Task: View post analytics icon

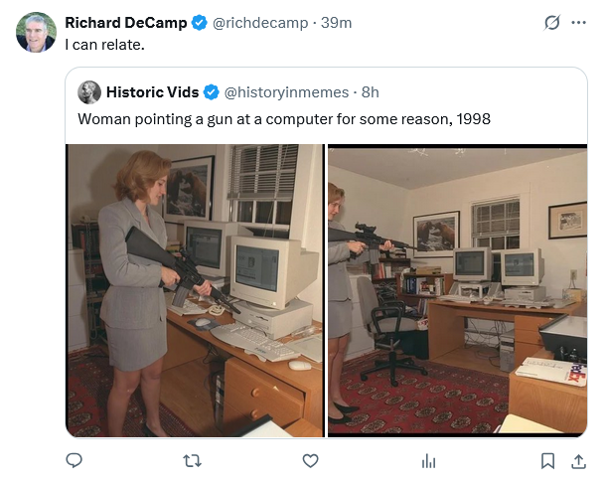Action: (428, 460)
